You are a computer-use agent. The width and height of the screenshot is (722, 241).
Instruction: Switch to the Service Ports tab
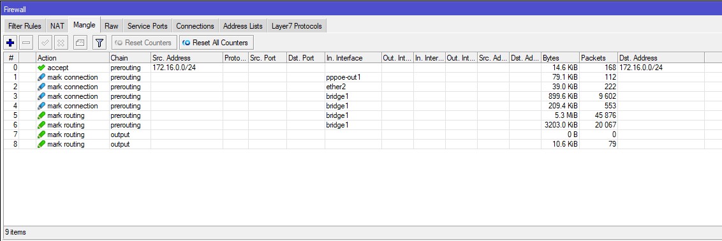tap(147, 26)
